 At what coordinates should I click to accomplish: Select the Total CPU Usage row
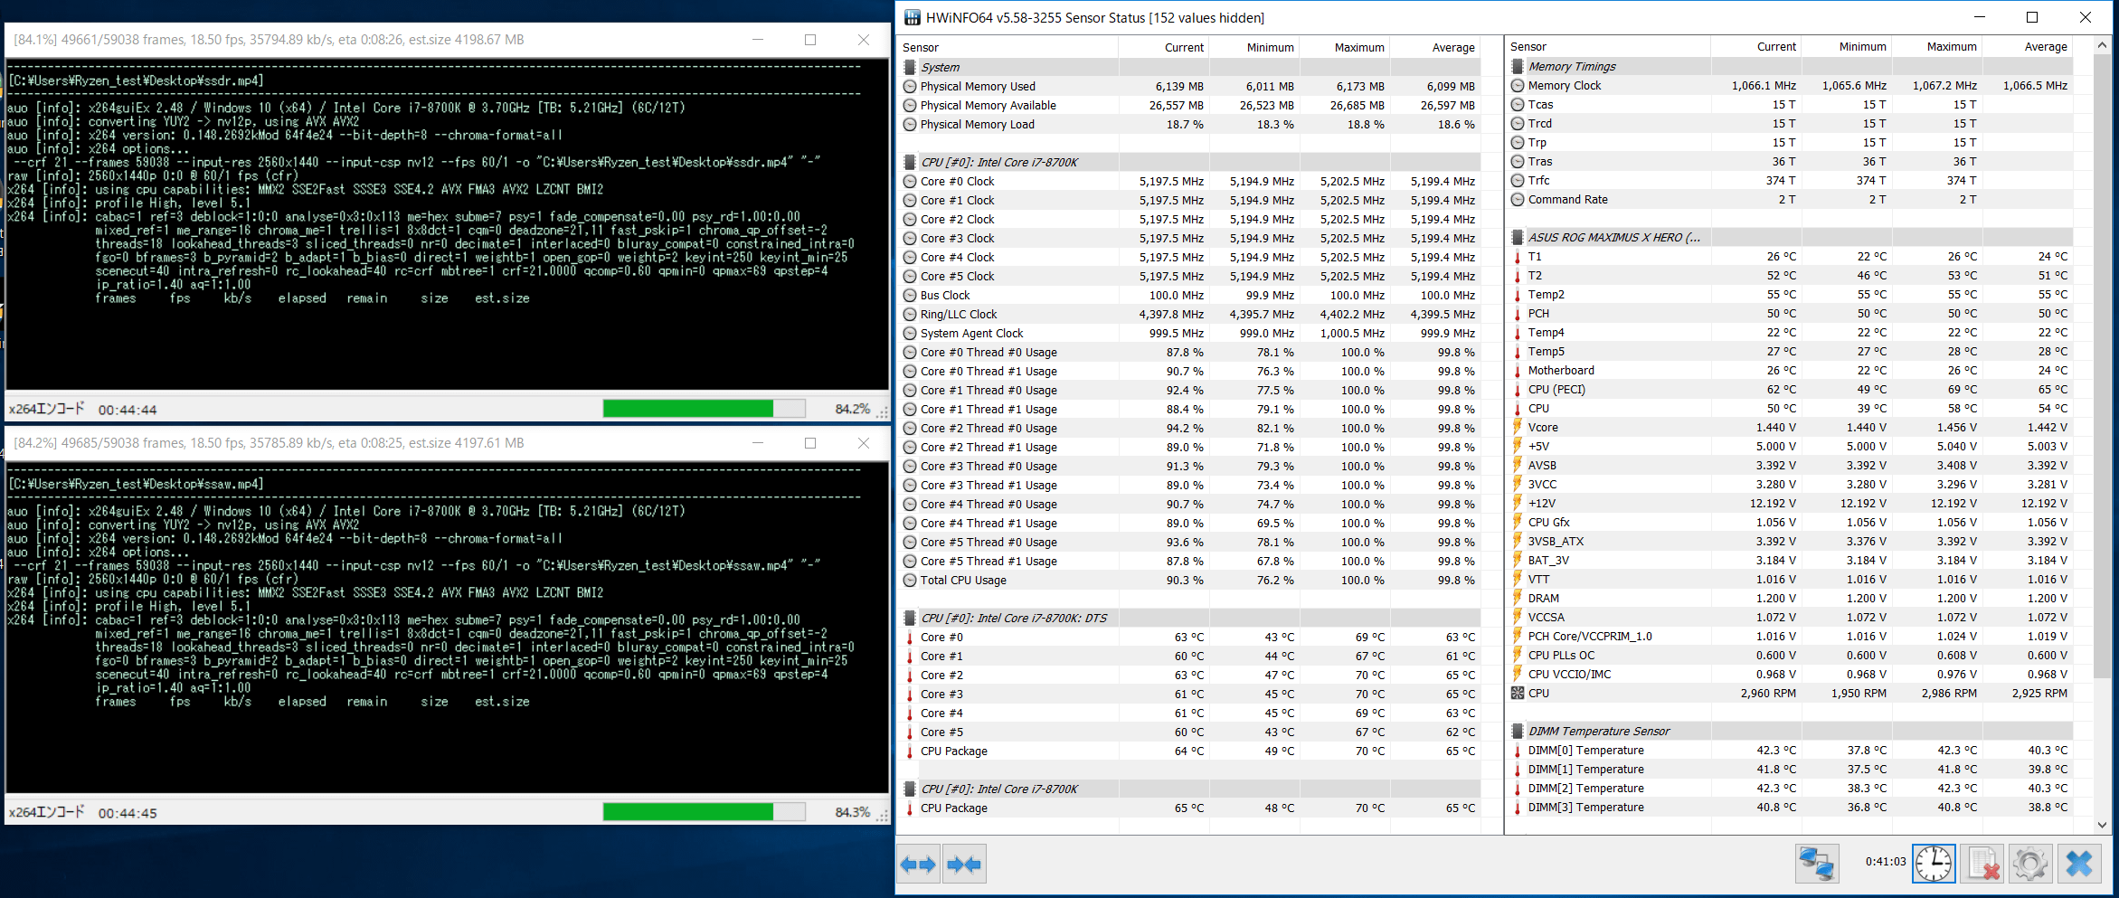pos(963,581)
